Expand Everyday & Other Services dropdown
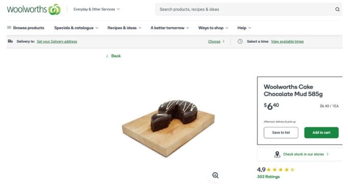 [x=97, y=9]
